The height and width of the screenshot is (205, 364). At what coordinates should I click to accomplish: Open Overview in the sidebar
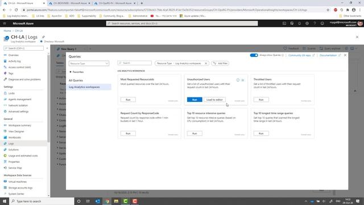[x=13, y=55]
